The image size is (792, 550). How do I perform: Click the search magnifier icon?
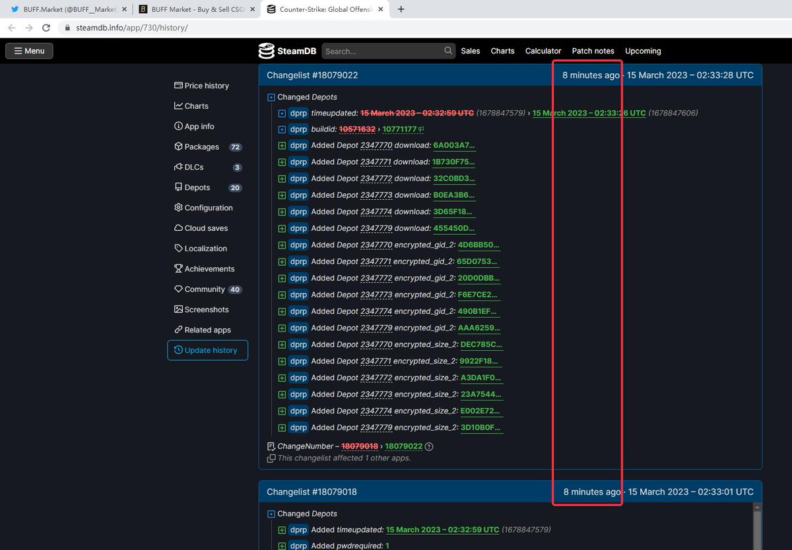tap(448, 51)
